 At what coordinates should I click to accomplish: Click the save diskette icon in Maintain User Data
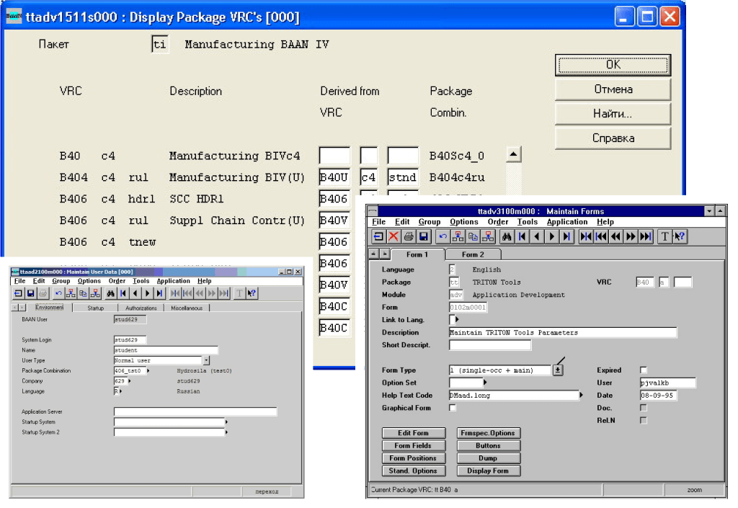[30, 293]
